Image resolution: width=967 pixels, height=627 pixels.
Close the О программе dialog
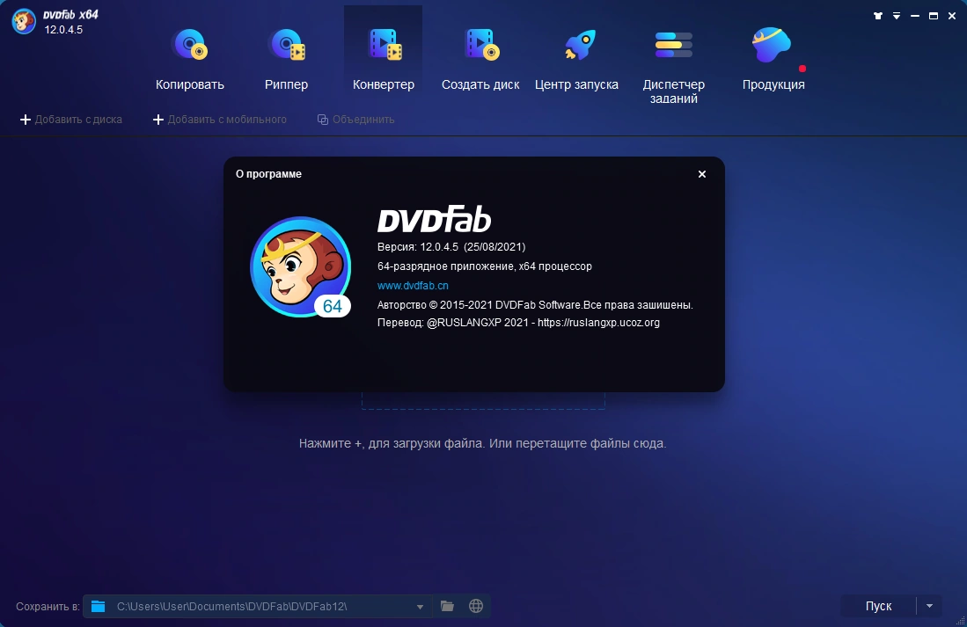[702, 174]
